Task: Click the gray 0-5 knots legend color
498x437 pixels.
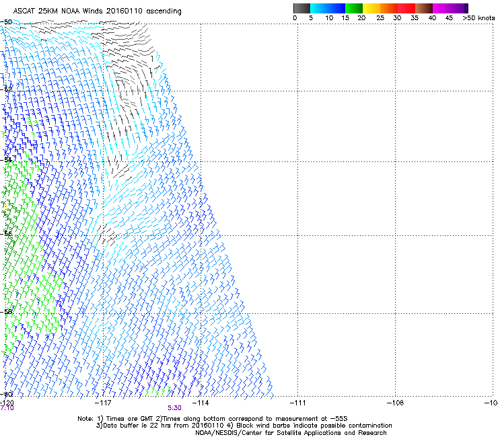Action: click(301, 8)
